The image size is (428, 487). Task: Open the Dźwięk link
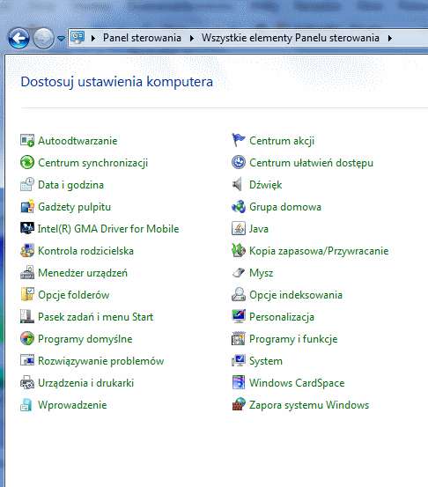266,185
